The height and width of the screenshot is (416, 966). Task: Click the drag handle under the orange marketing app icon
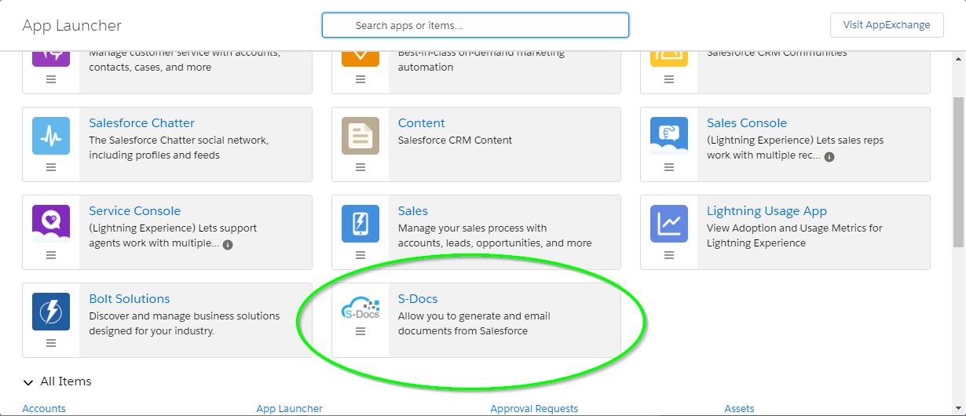coord(360,79)
